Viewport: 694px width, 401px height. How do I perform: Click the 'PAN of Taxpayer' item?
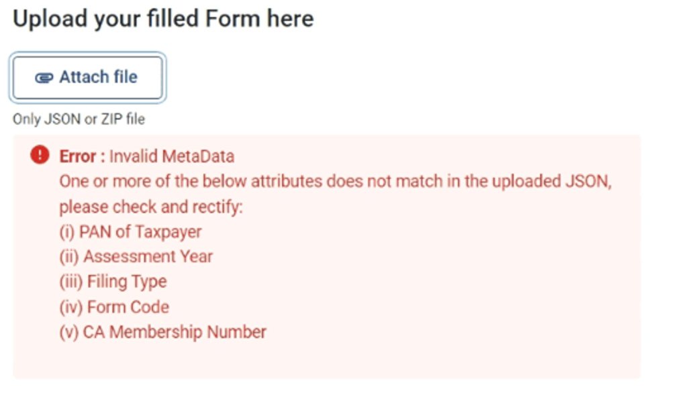click(x=131, y=232)
